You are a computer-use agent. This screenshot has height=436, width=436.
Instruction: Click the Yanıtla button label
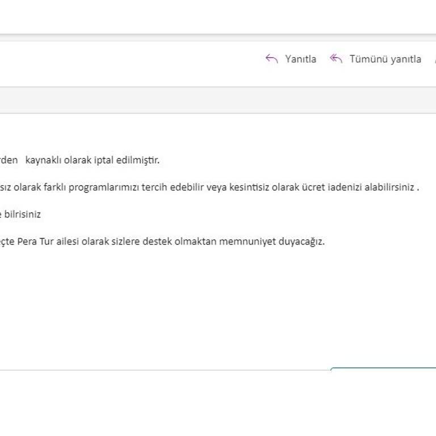pos(300,59)
